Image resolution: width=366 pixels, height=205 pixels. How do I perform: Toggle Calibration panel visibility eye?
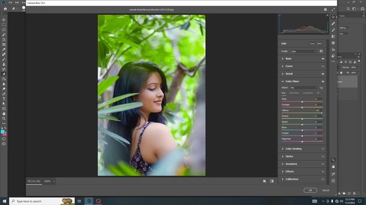pos(323,179)
